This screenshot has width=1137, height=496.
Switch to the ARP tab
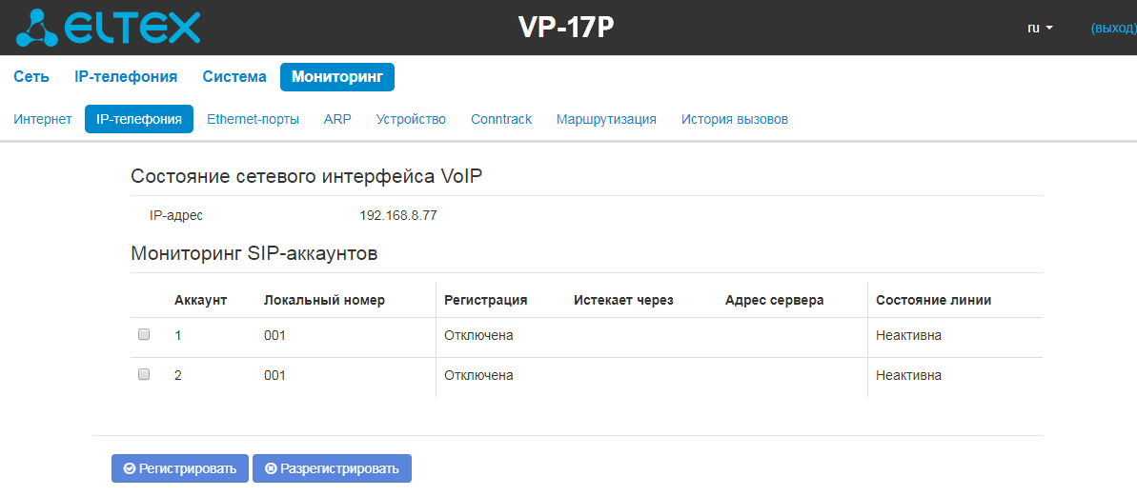(337, 119)
